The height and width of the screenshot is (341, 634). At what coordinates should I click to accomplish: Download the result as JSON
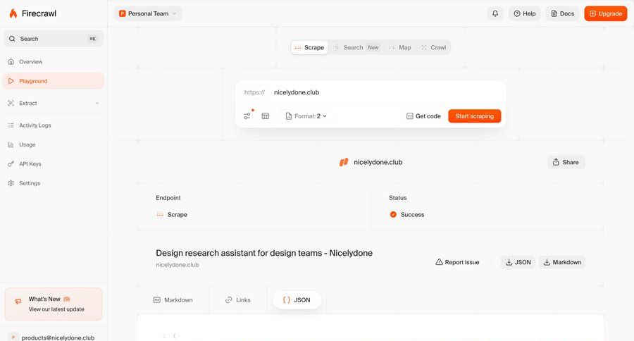tap(517, 262)
